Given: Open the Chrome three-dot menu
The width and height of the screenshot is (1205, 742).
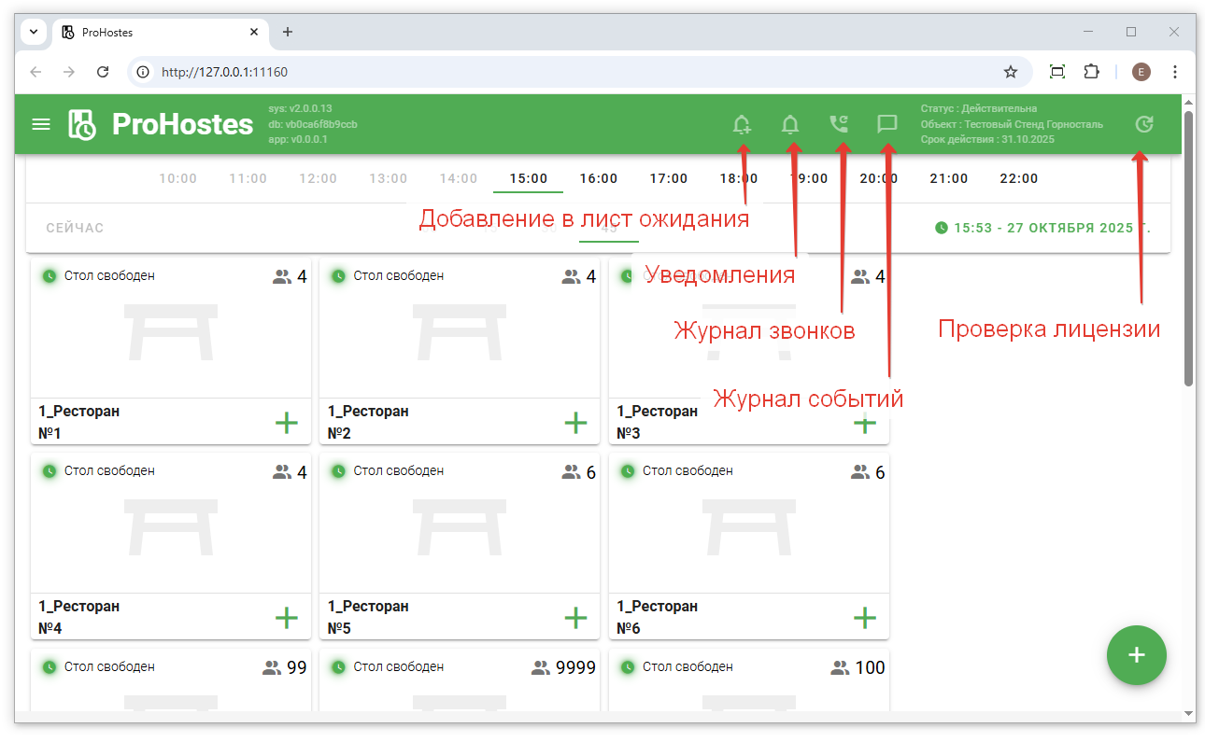Looking at the screenshot, I should point(1174,72).
